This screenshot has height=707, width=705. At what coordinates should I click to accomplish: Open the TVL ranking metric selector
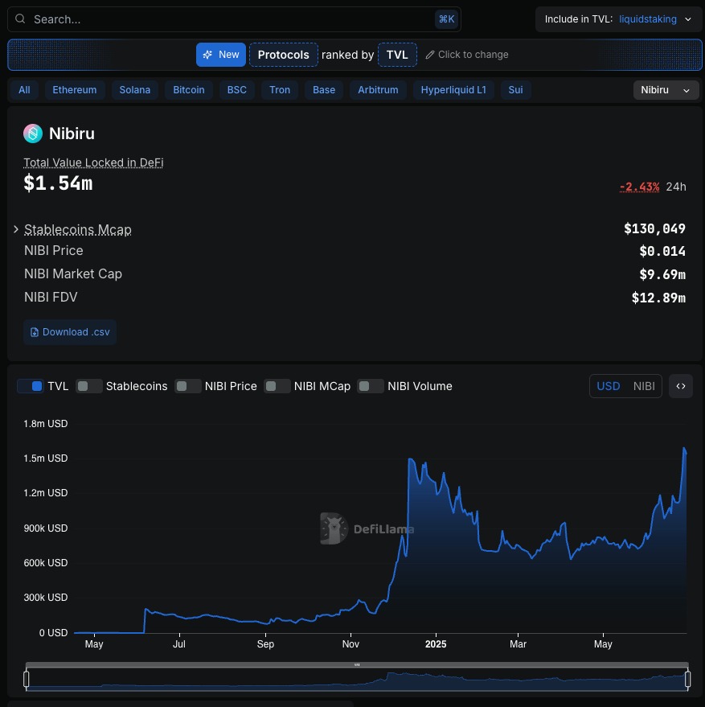[397, 55]
